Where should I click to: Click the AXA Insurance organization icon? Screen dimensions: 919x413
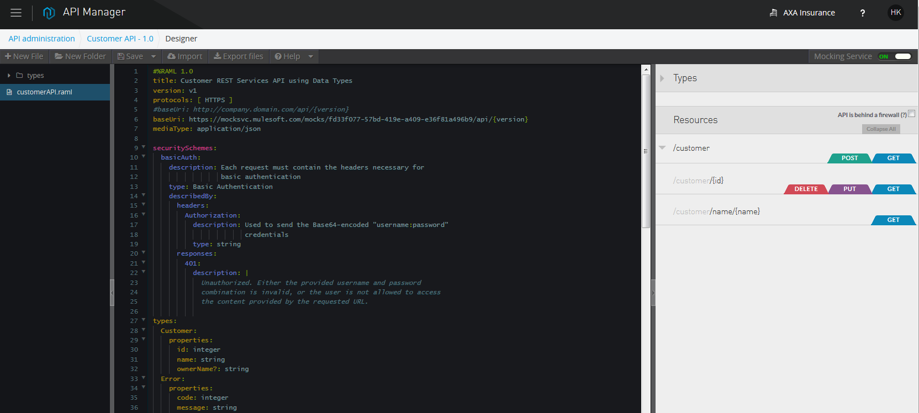tap(773, 13)
